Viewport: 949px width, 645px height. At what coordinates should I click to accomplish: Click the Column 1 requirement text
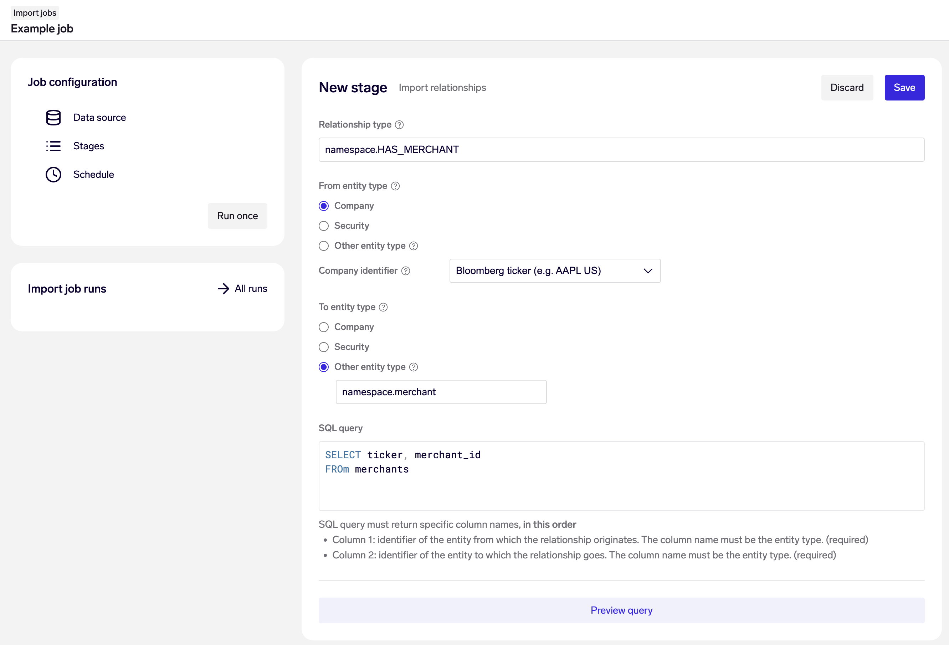pos(600,540)
